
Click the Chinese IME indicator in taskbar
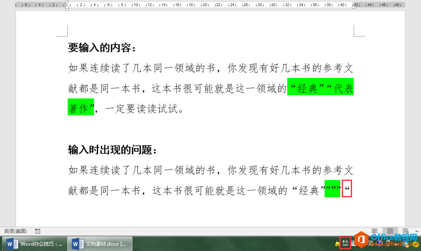(x=345, y=243)
